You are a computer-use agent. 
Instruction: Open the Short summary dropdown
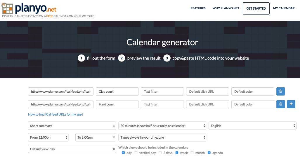pos(72,126)
